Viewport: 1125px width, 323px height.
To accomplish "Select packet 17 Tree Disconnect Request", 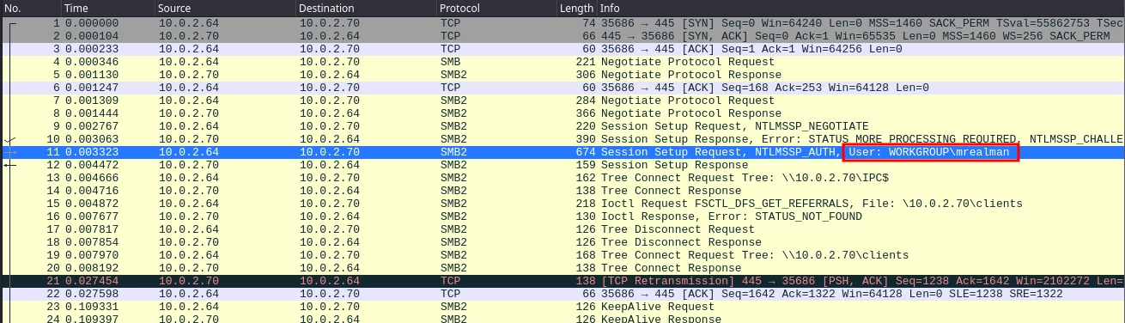I will tap(562, 229).
